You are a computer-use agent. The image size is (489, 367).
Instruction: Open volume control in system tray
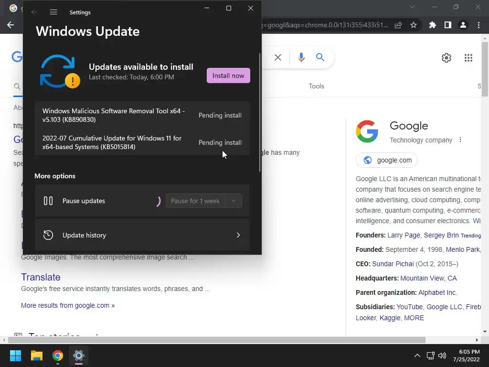[442, 356]
